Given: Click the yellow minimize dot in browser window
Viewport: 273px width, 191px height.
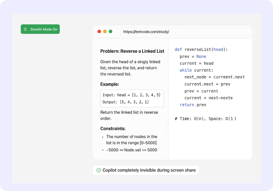Looking at the screenshot, I should 105,32.
